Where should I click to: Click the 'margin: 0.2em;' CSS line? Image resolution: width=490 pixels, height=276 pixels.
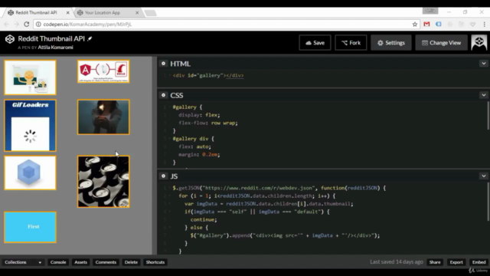199,155
